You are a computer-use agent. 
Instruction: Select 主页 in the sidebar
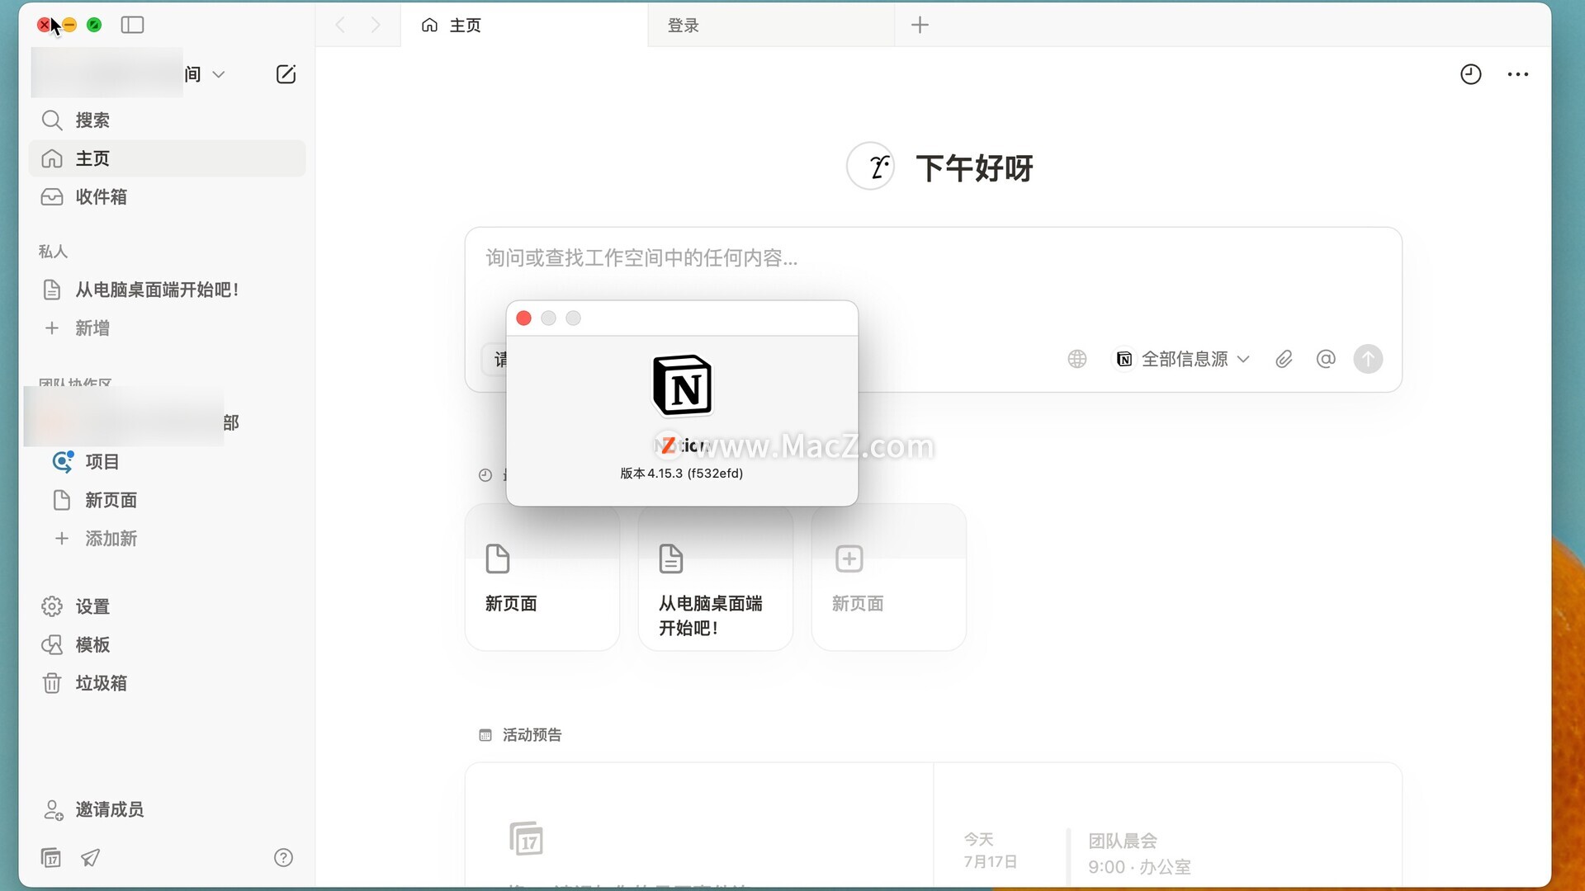click(x=167, y=158)
